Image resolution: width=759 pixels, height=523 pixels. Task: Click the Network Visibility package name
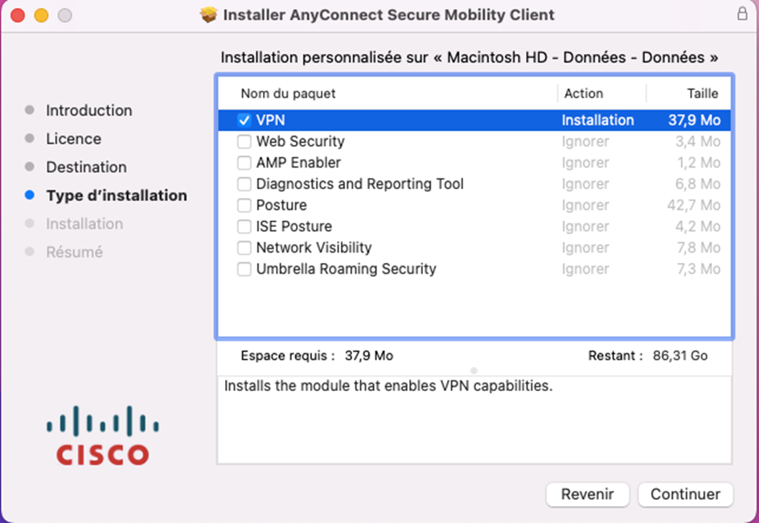click(314, 248)
